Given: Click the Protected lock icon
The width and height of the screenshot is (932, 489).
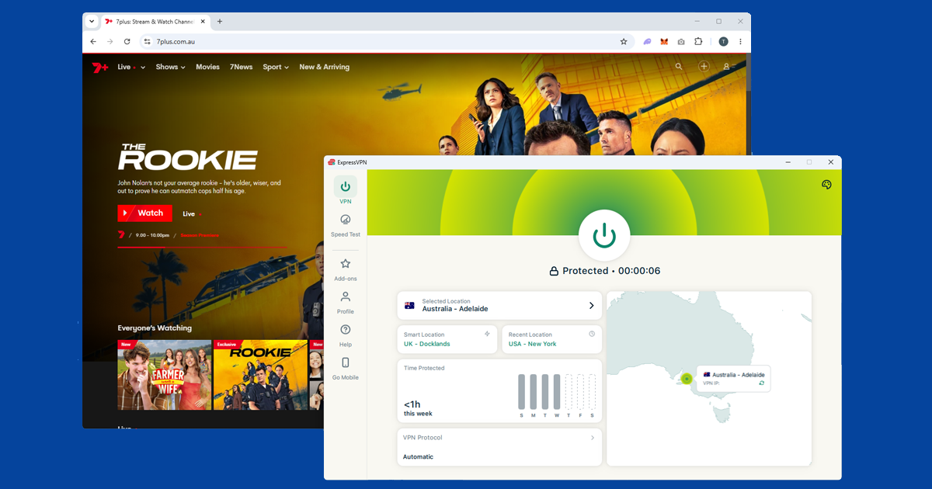Looking at the screenshot, I should click(x=554, y=271).
